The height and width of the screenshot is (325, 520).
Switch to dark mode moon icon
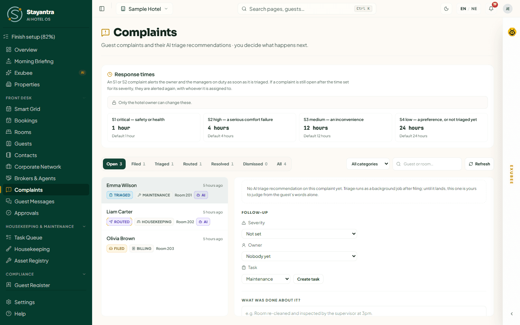[x=446, y=9]
